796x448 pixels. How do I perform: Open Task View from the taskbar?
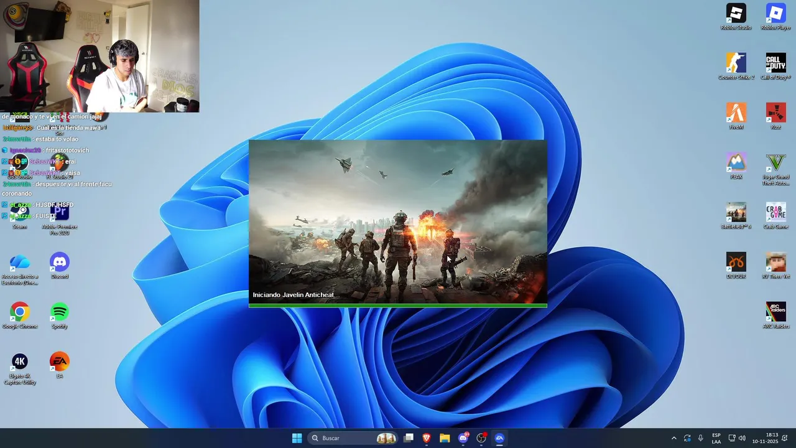coord(409,438)
